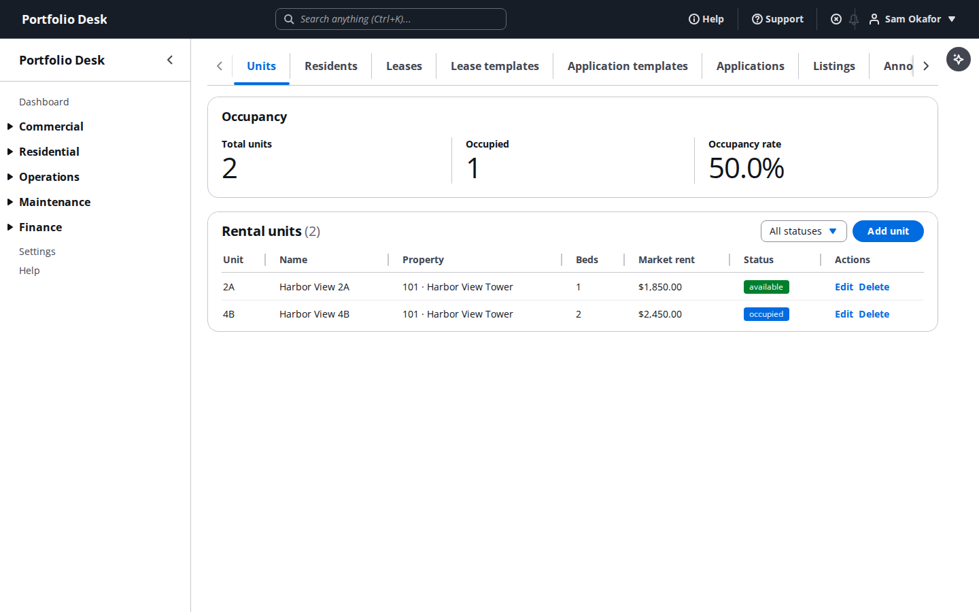The height and width of the screenshot is (612, 979).
Task: Open the All statuses filter dropdown
Action: 804,231
